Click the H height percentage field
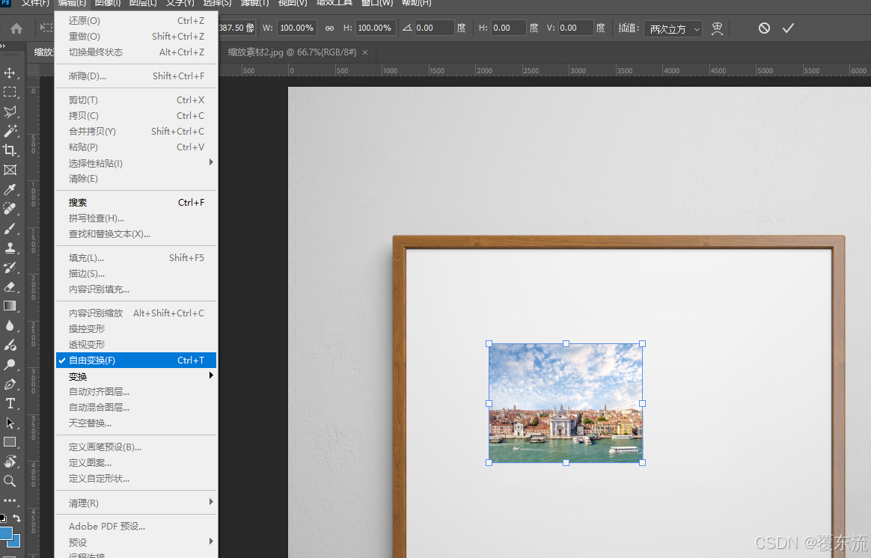This screenshot has width=871, height=558. pyautogui.click(x=375, y=28)
